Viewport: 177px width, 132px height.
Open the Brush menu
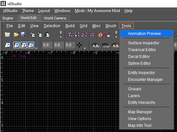coord(111,26)
